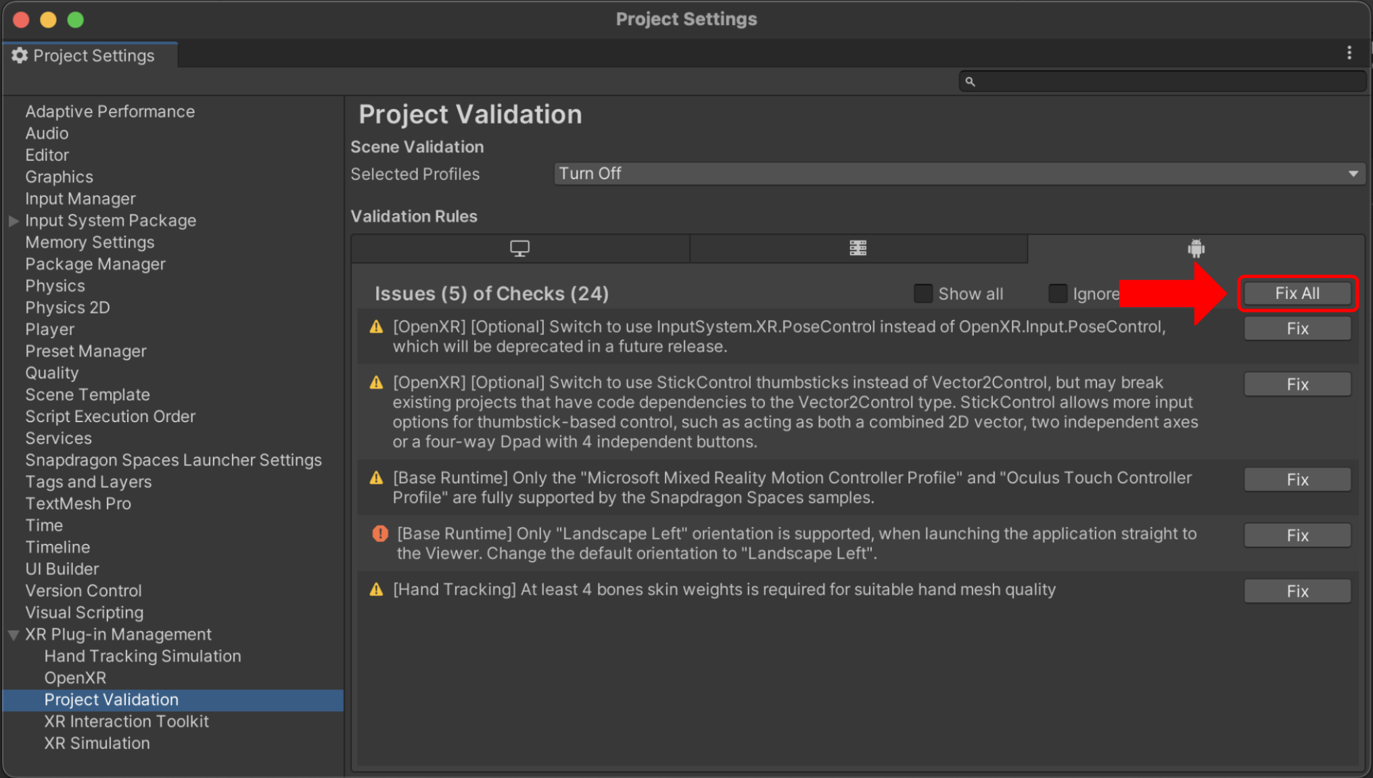
Task: Open Memory Settings
Action: 90,242
